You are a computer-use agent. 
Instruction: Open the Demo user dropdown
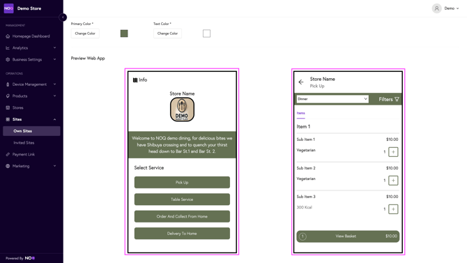coord(452,8)
